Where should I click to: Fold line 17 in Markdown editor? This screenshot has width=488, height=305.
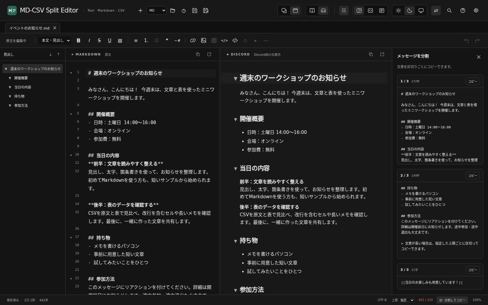click(71, 237)
